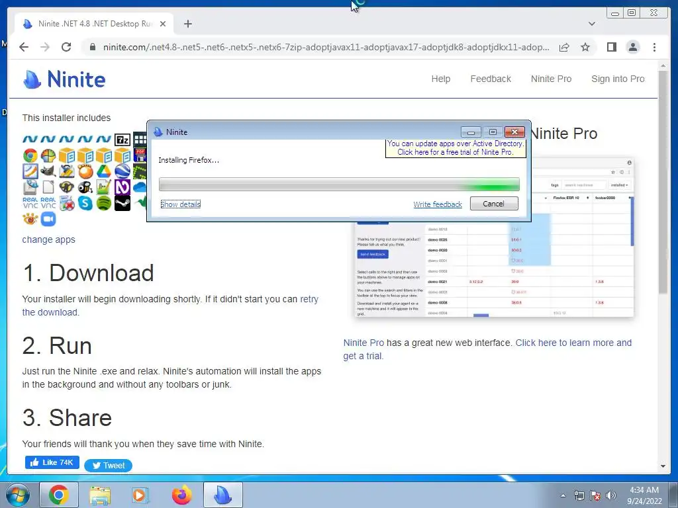678x508 pixels.
Task: Click the Google Chrome app icon on the page
Action: [x=30, y=155]
